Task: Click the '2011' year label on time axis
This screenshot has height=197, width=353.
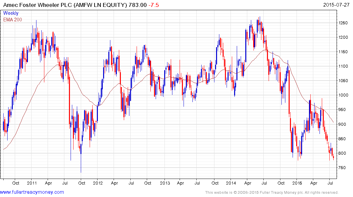Action: tap(32, 183)
